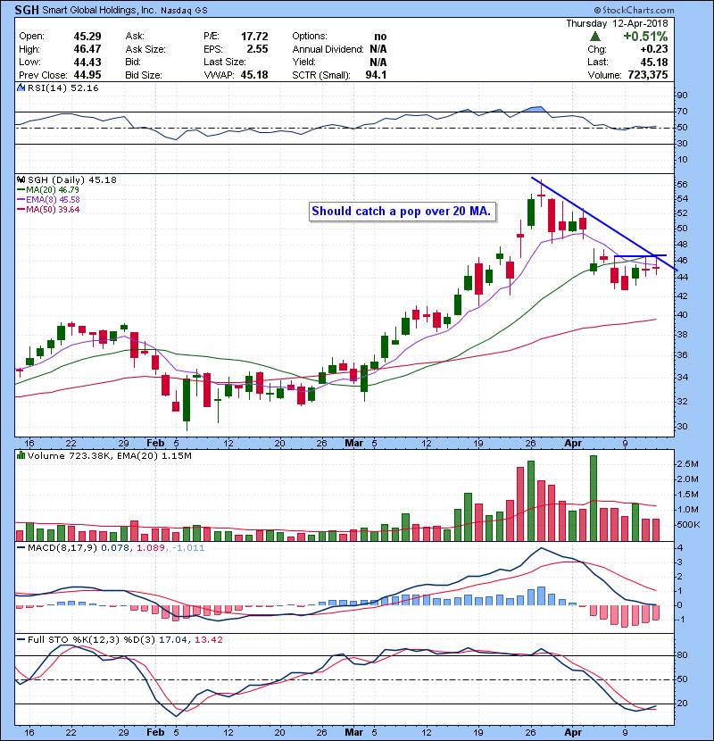Click the Low price value 44.43
714x741 pixels.
[87, 62]
